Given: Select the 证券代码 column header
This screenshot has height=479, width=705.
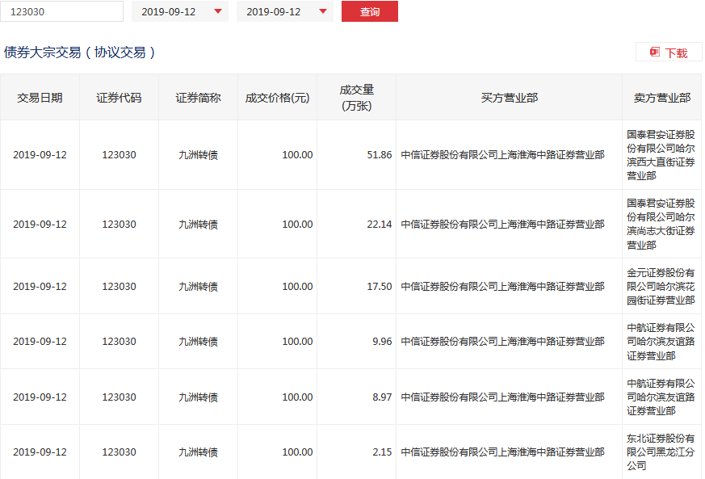Looking at the screenshot, I should (119, 98).
